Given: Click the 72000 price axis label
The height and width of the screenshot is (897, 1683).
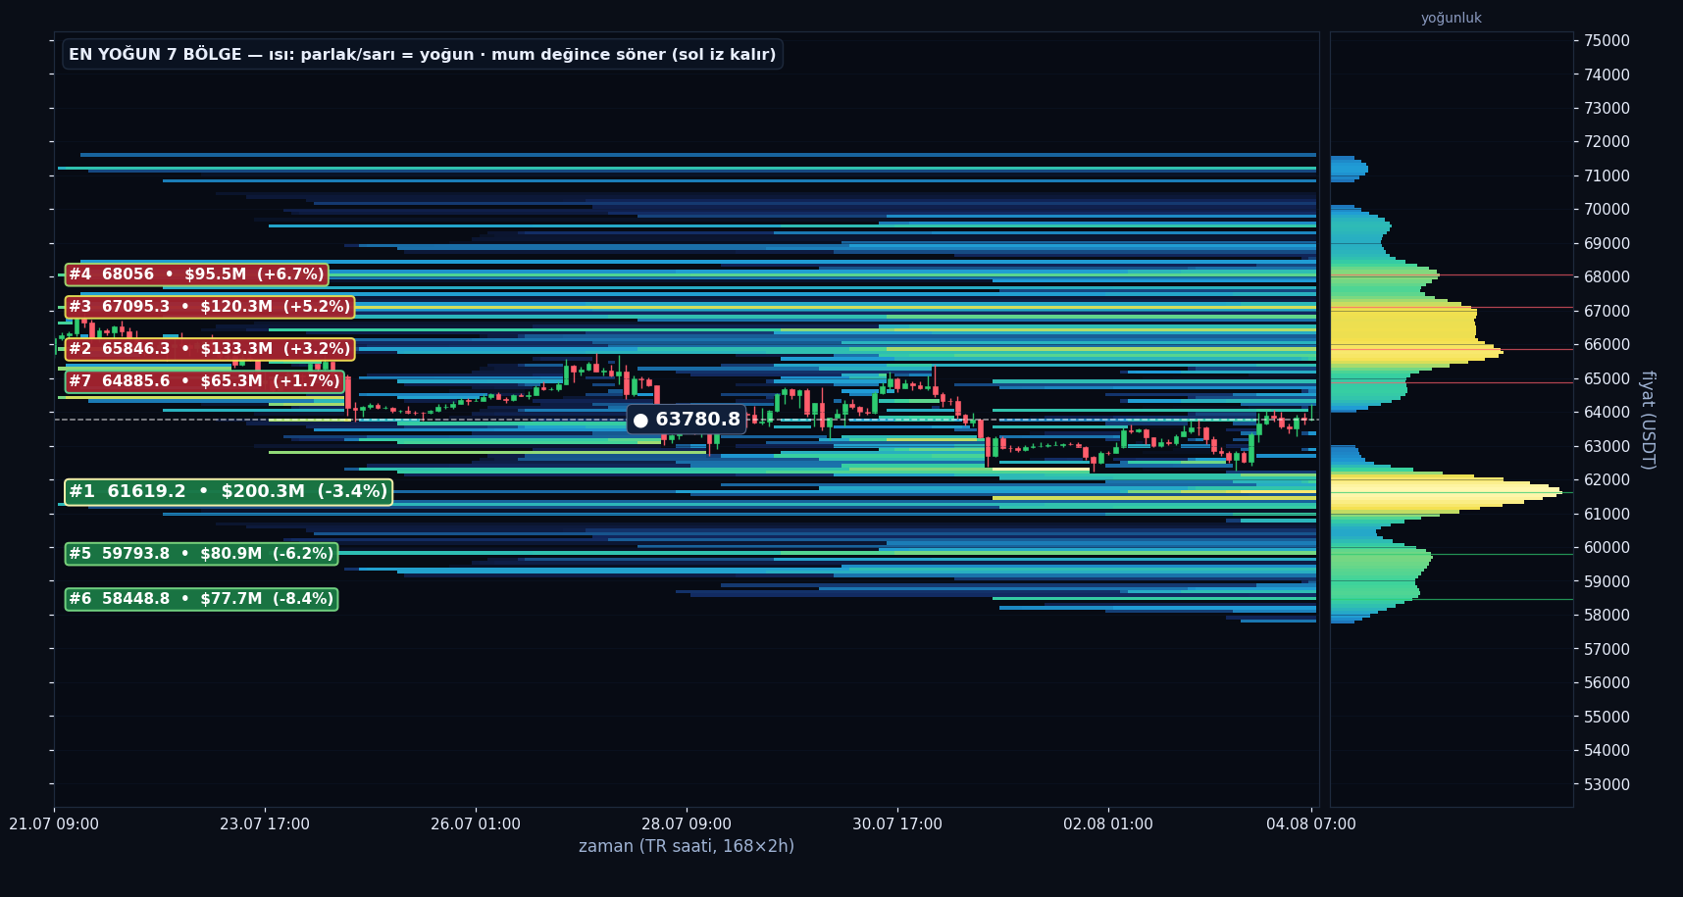Looking at the screenshot, I should pyautogui.click(x=1606, y=142).
